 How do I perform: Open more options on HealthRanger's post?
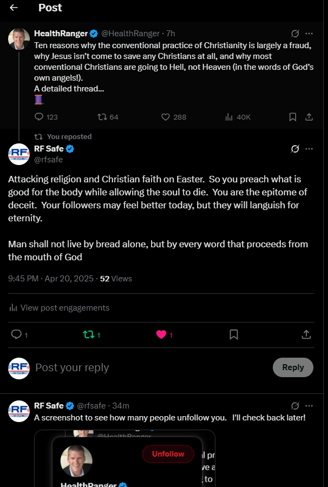(x=309, y=34)
